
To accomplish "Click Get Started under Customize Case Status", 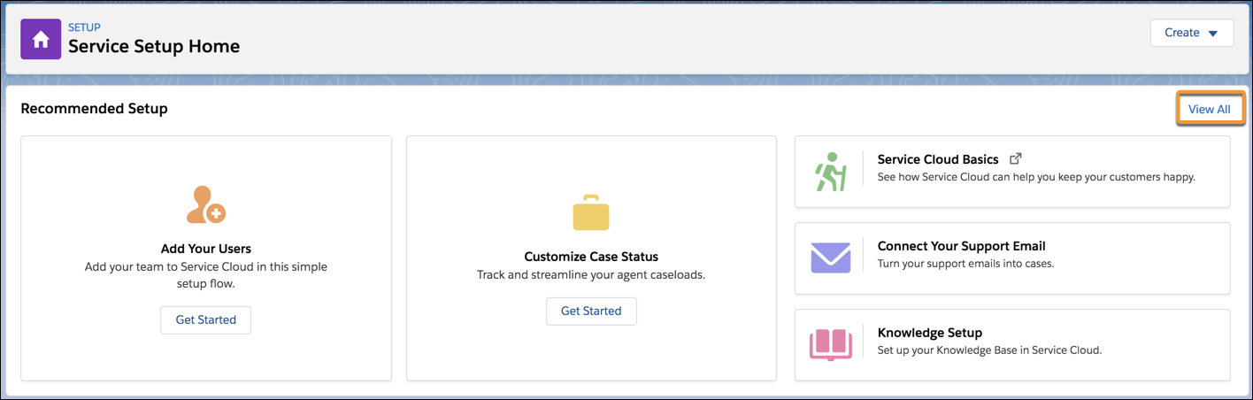I will tap(591, 311).
